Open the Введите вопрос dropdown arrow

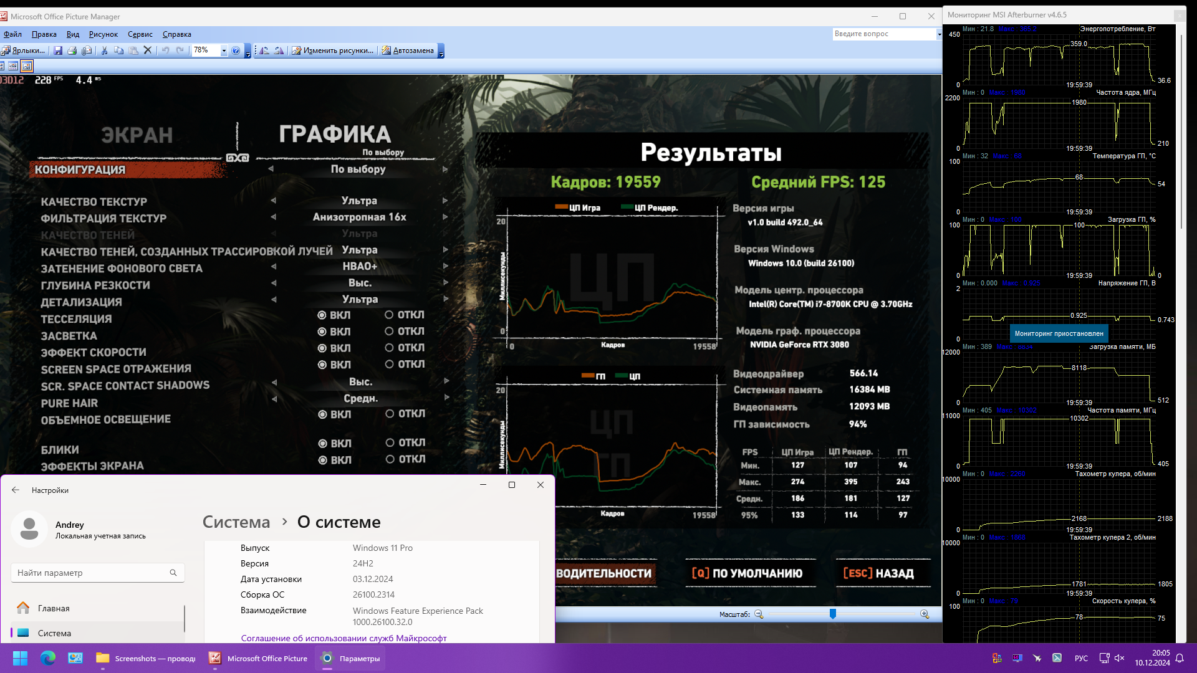tap(939, 34)
